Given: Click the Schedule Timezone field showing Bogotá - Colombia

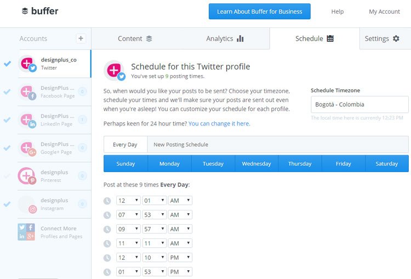Looking at the screenshot, I should tap(359, 104).
